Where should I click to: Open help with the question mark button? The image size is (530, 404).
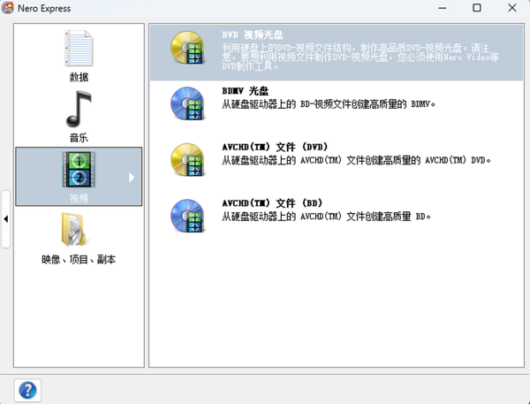point(27,389)
